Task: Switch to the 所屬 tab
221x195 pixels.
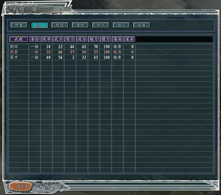Action: (19, 25)
